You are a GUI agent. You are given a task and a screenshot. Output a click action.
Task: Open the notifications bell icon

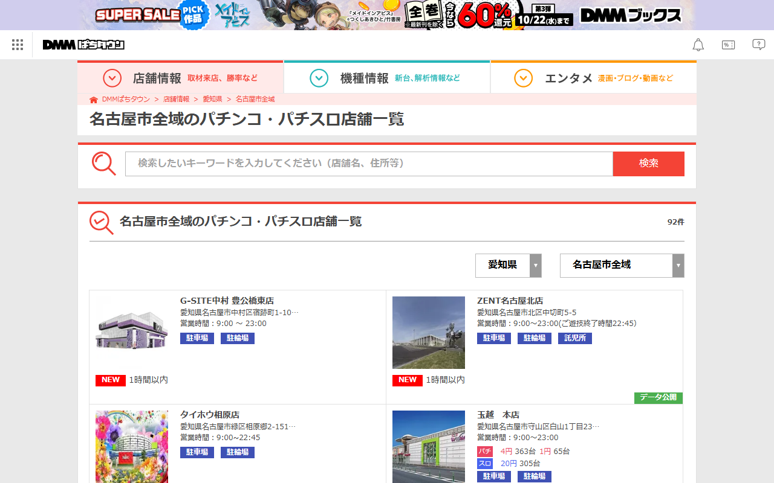(x=698, y=45)
